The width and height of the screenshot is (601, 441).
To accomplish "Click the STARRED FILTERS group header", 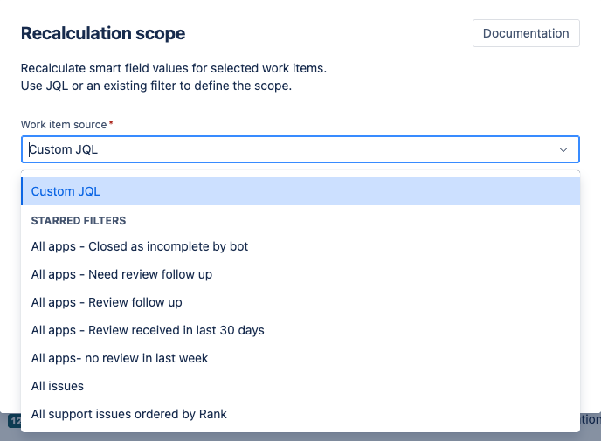I will pos(79,221).
